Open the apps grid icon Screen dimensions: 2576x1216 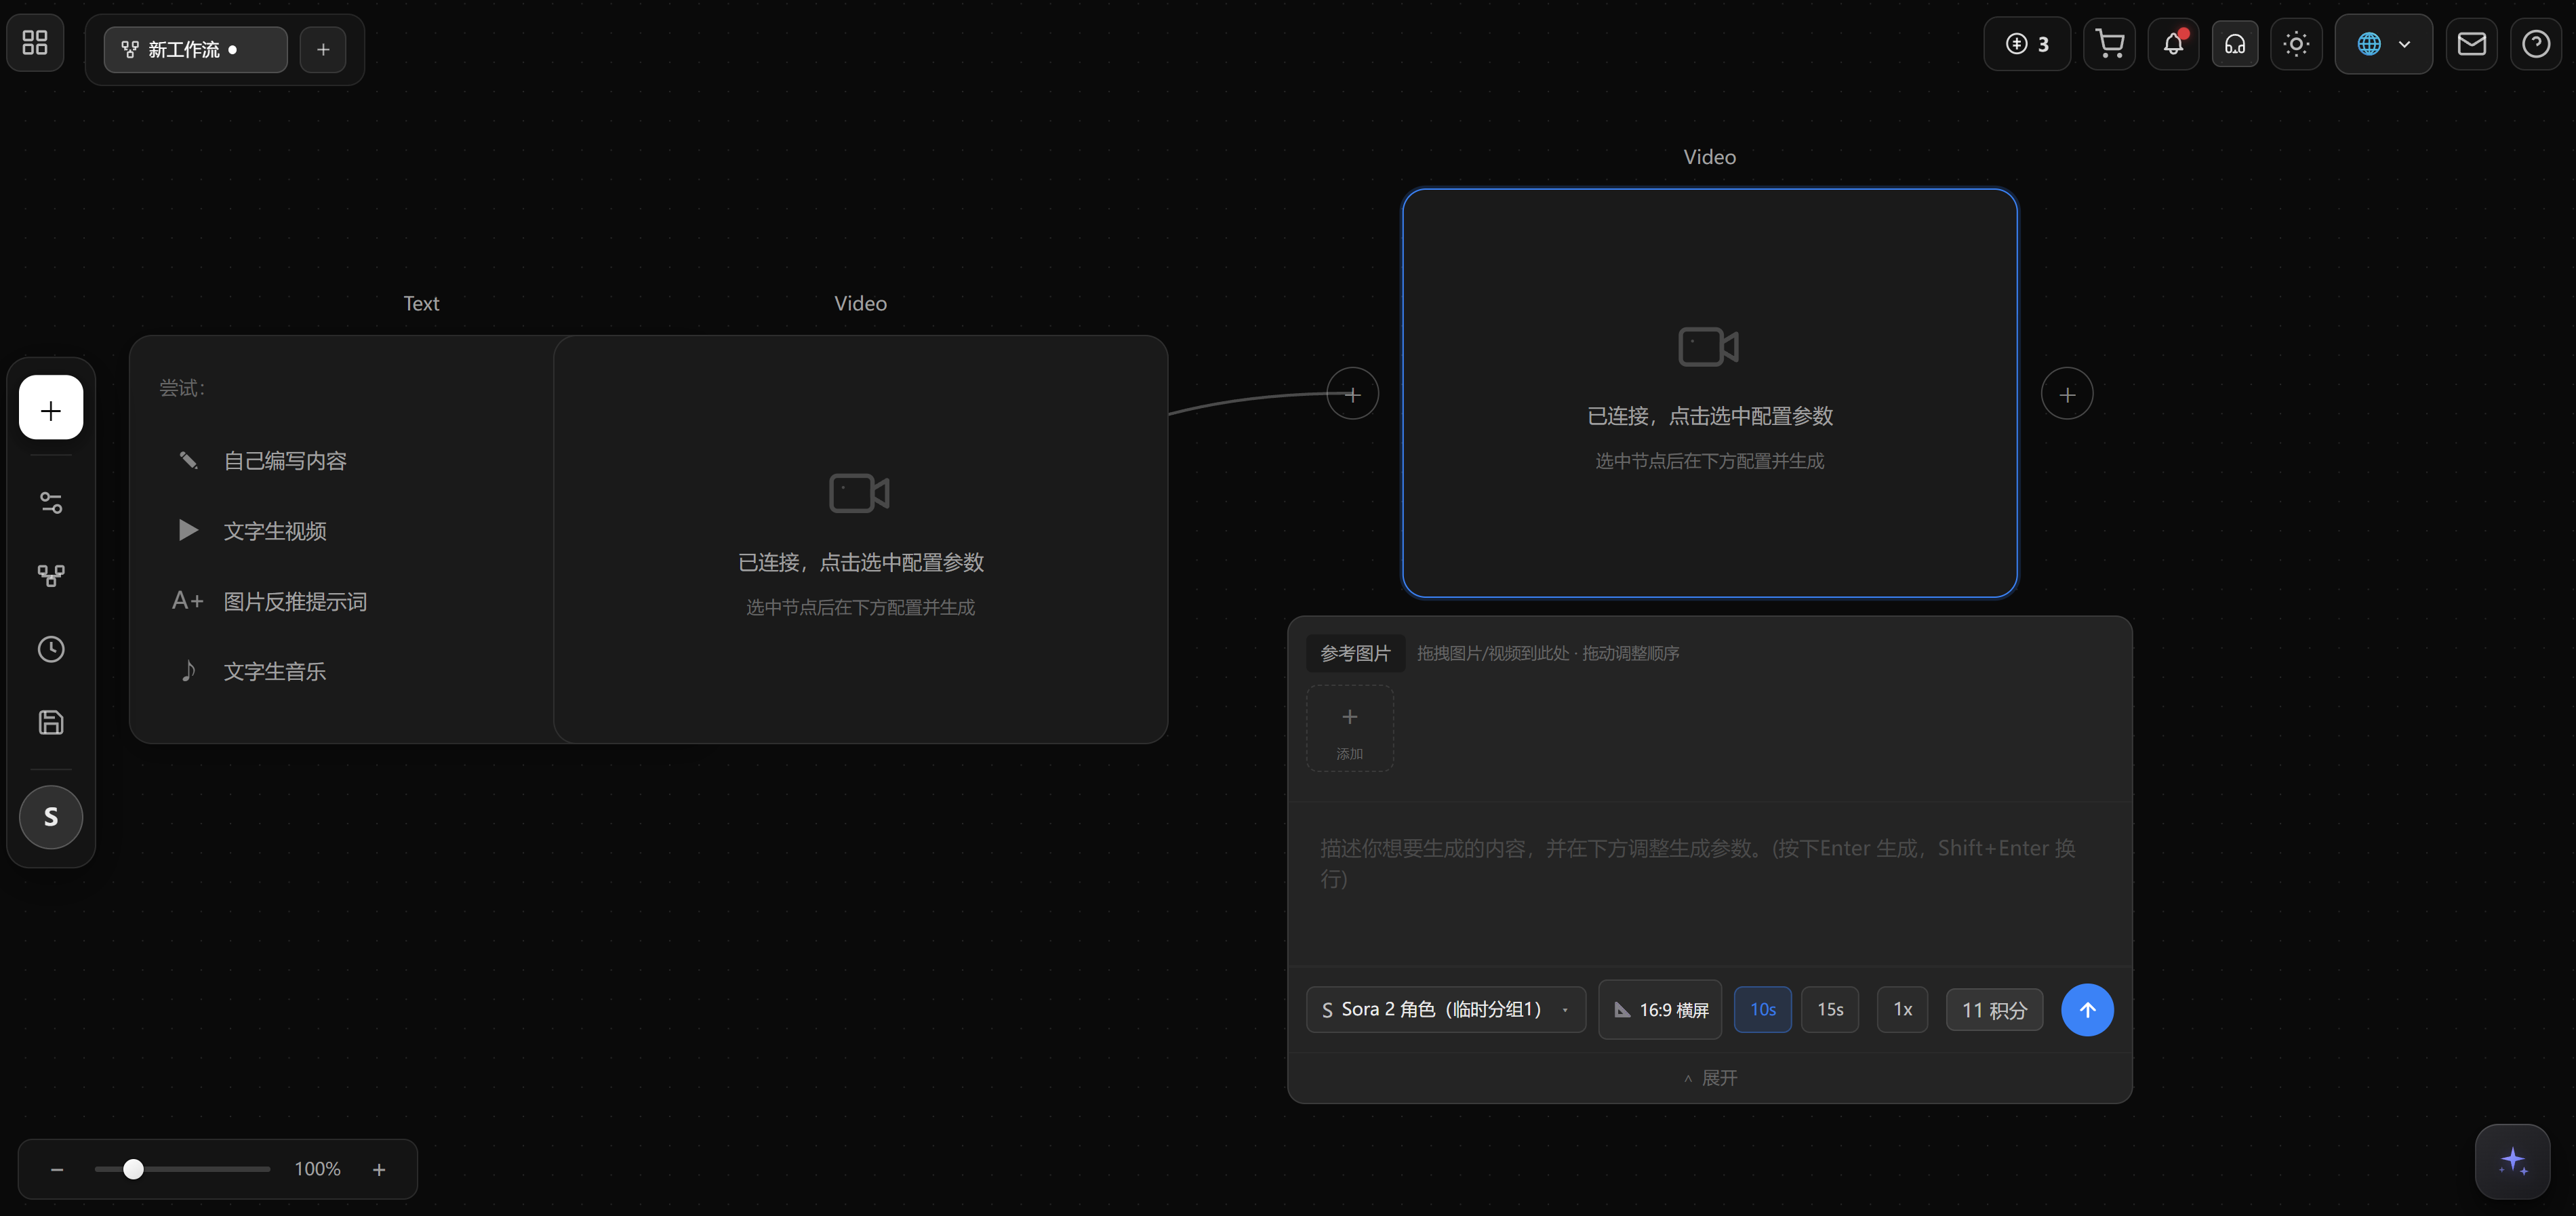pos(35,43)
